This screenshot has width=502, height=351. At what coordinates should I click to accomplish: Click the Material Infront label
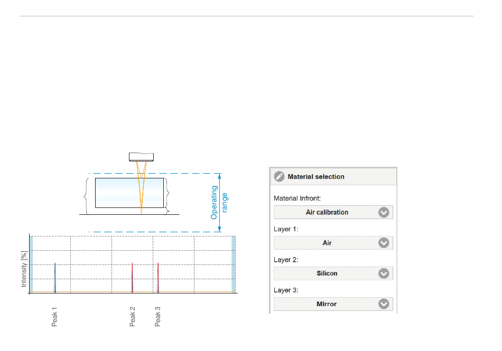pyautogui.click(x=297, y=198)
